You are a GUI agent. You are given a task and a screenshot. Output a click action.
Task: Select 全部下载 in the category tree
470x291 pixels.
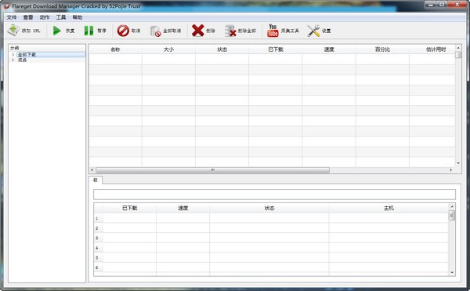click(x=27, y=55)
